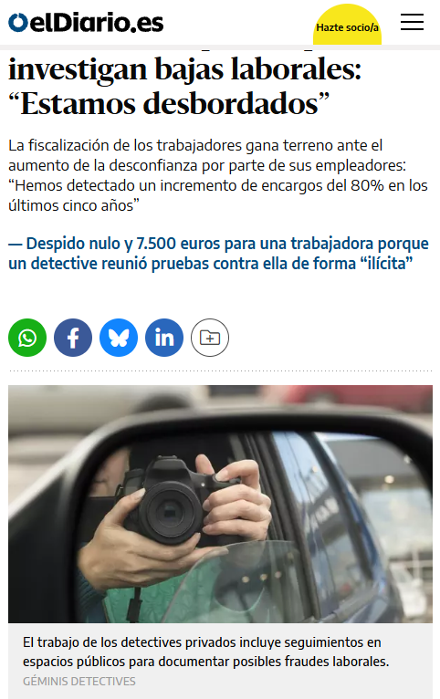This screenshot has height=699, width=440.
Task: Click the dash preceding the related article link
Action: pos(16,244)
